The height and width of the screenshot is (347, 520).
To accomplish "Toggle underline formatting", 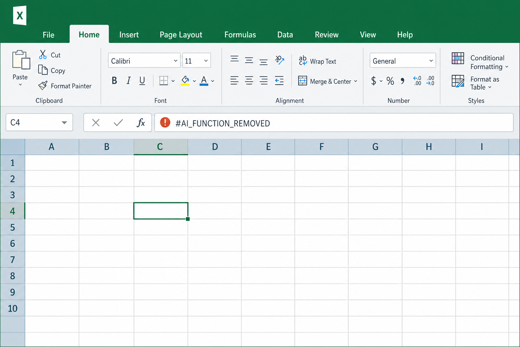I will click(x=142, y=81).
